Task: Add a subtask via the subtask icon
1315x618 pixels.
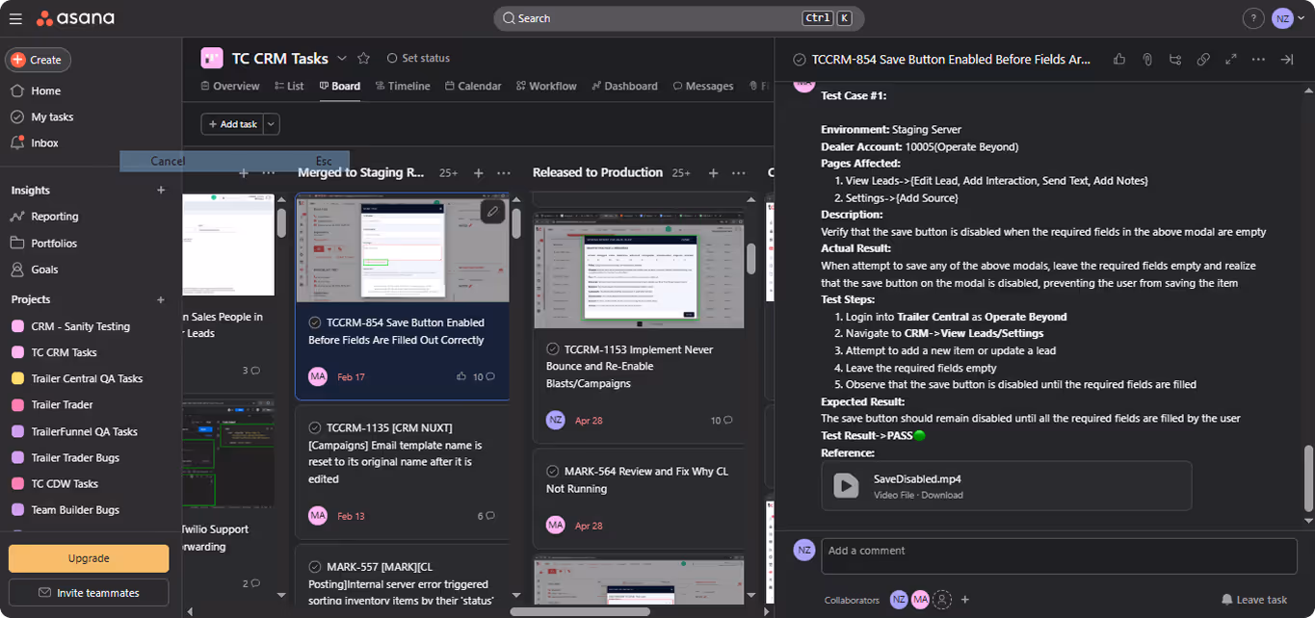Action: tap(1175, 60)
